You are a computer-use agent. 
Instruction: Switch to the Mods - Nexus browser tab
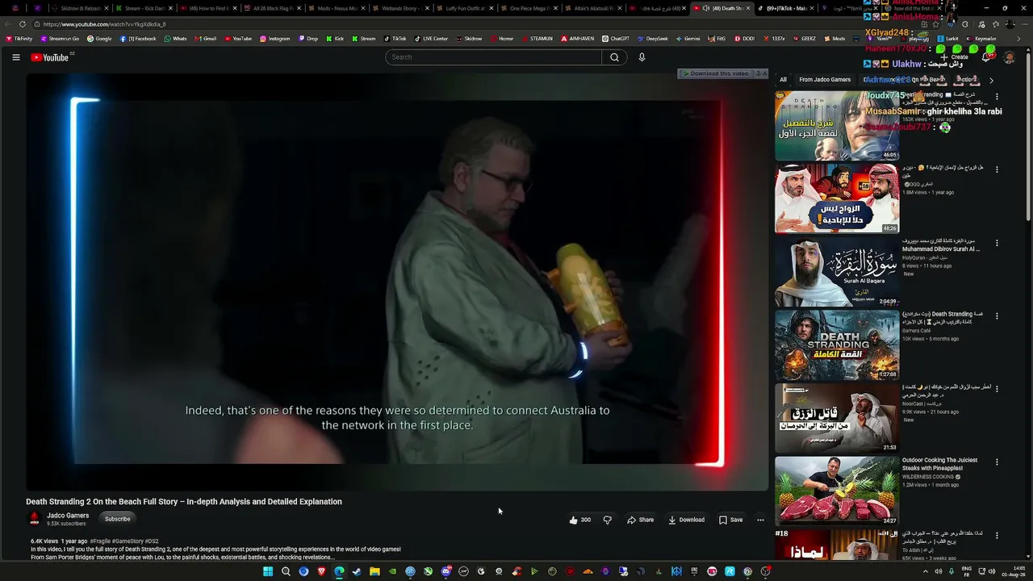tap(337, 8)
